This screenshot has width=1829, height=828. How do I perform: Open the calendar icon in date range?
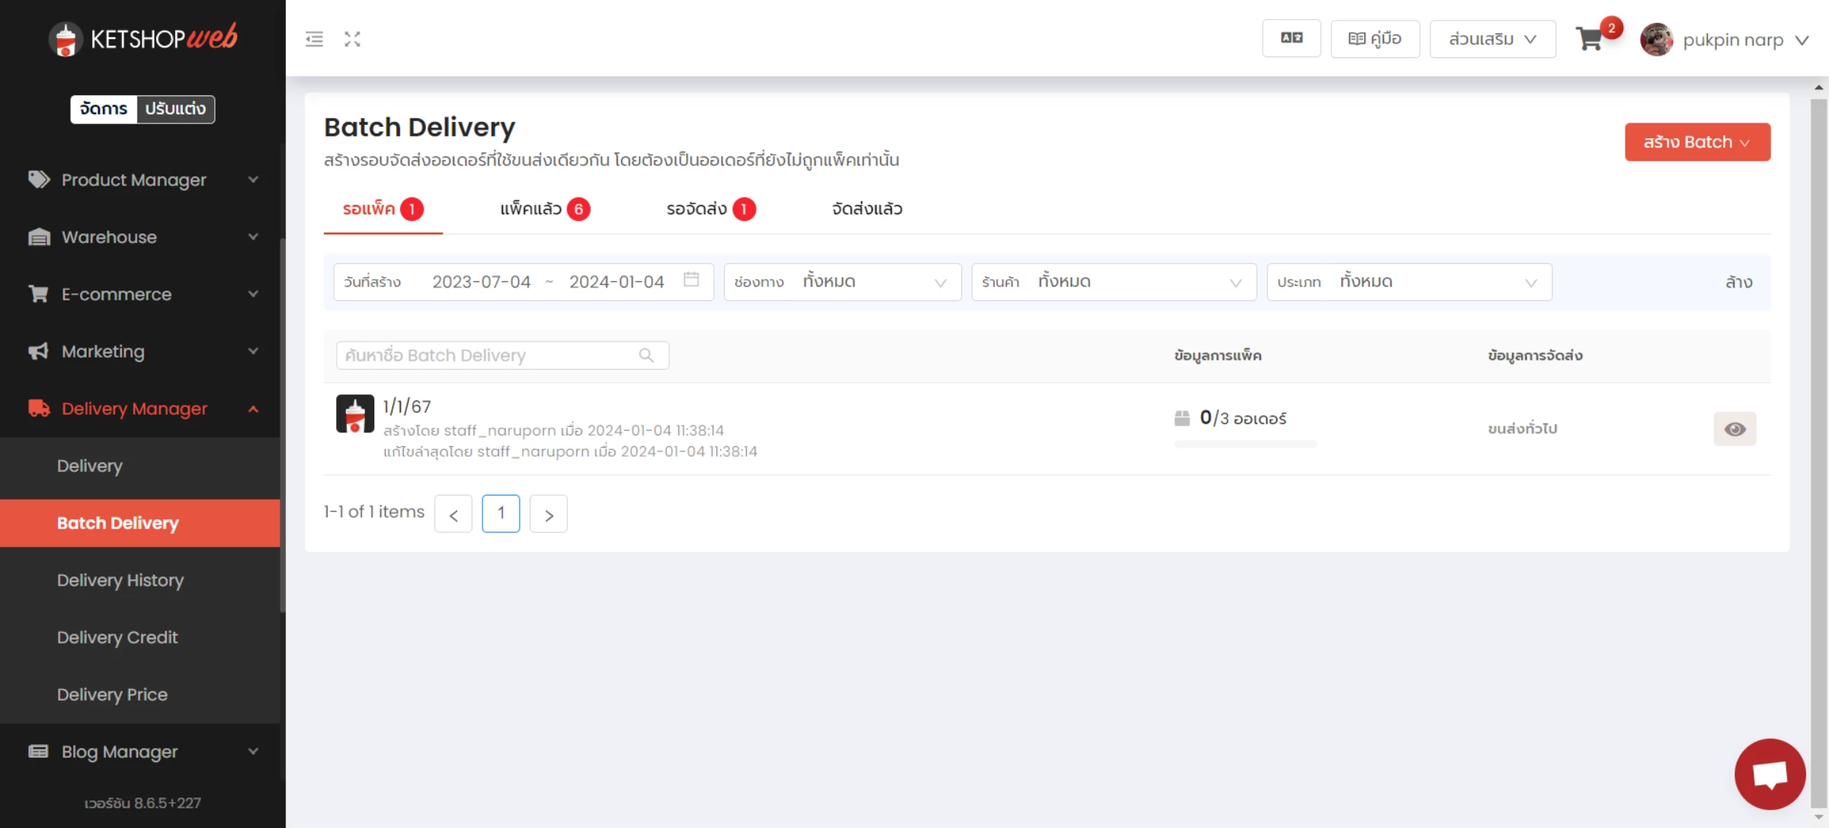click(x=691, y=280)
